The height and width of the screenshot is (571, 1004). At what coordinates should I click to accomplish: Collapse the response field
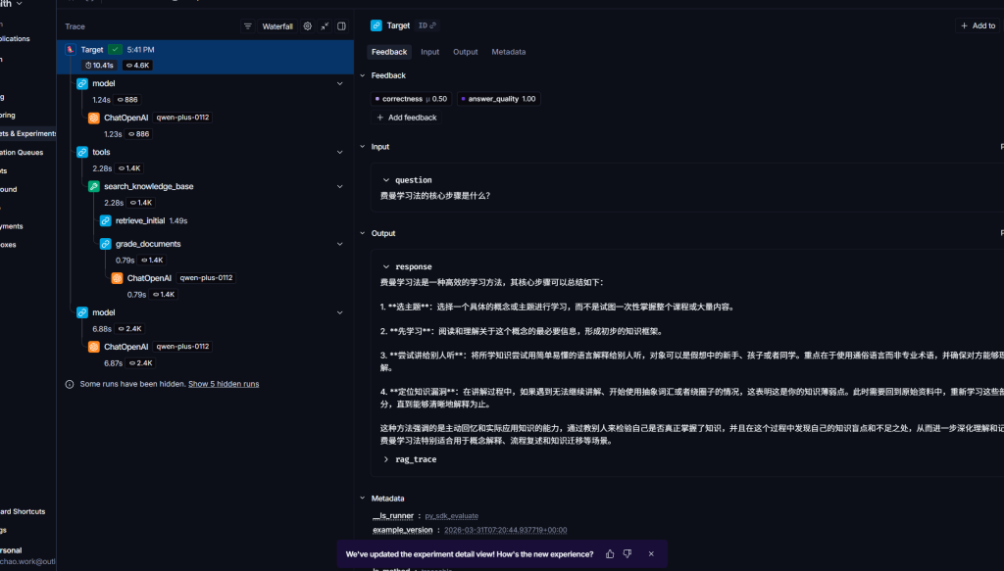[386, 266]
